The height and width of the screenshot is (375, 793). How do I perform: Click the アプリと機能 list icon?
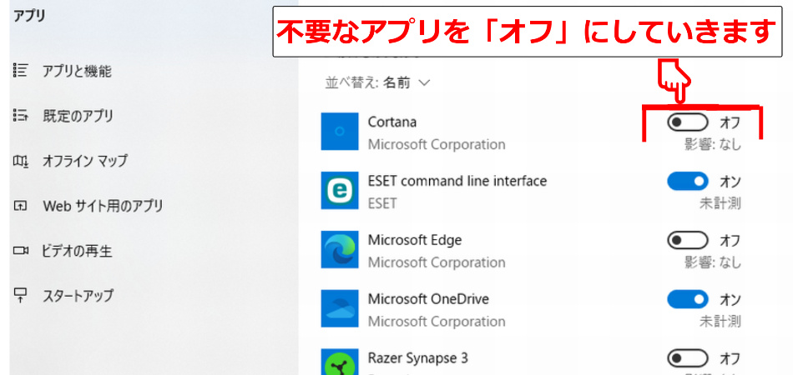(21, 71)
